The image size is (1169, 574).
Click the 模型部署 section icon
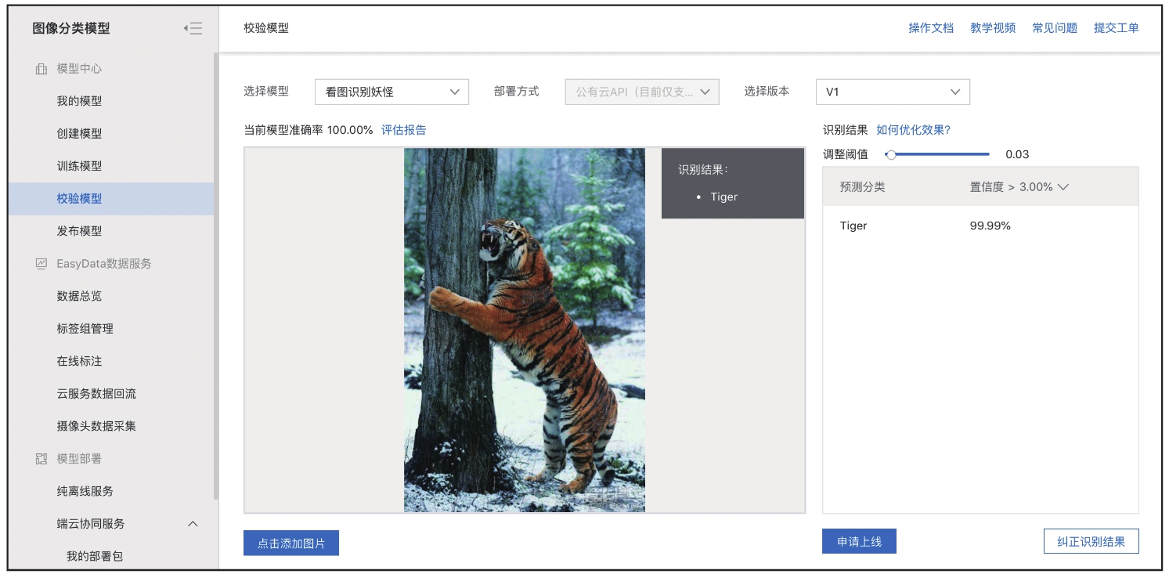pos(41,459)
